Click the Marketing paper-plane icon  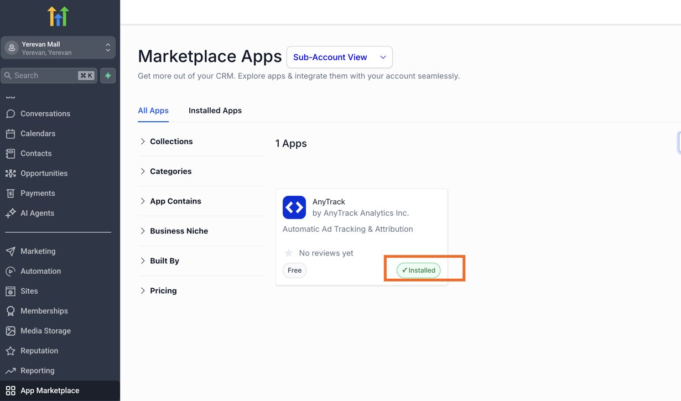pyautogui.click(x=11, y=251)
